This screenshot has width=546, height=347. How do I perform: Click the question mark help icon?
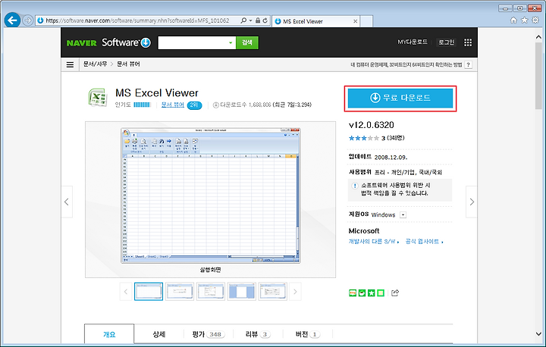pyautogui.click(x=469, y=64)
